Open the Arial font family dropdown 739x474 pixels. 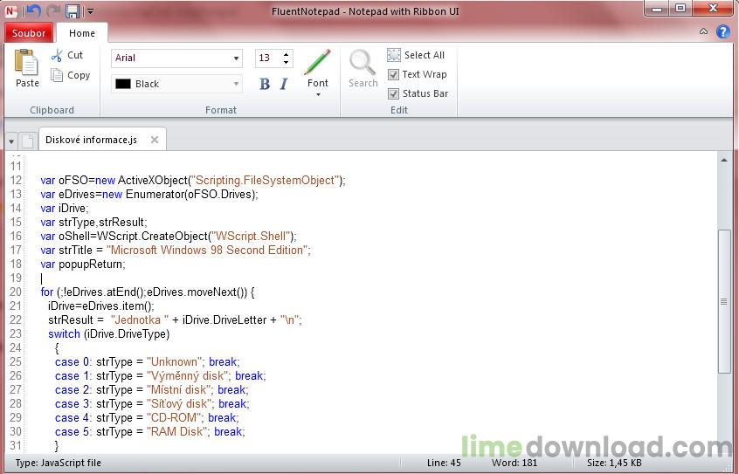(x=236, y=58)
